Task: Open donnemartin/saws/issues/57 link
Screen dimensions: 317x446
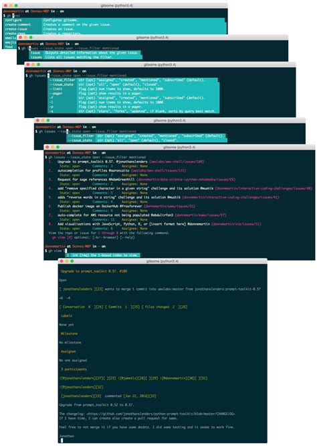Action: [201, 215]
